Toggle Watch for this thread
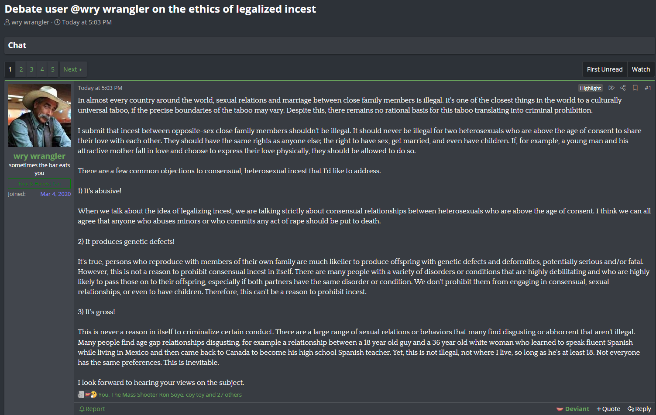Image resolution: width=656 pixels, height=415 pixels. click(641, 69)
